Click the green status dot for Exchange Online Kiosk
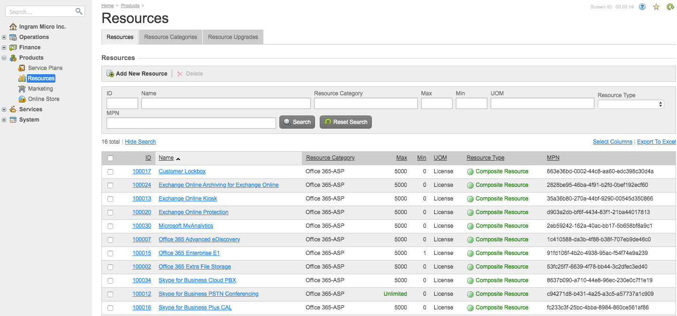This screenshot has height=316, width=677. (470, 199)
